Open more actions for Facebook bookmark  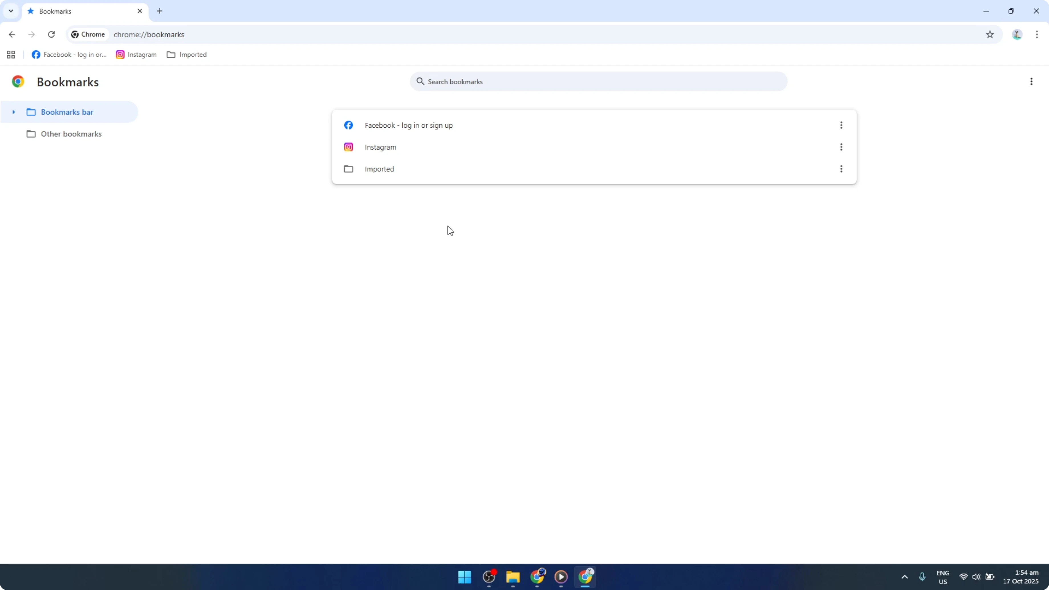click(x=841, y=125)
